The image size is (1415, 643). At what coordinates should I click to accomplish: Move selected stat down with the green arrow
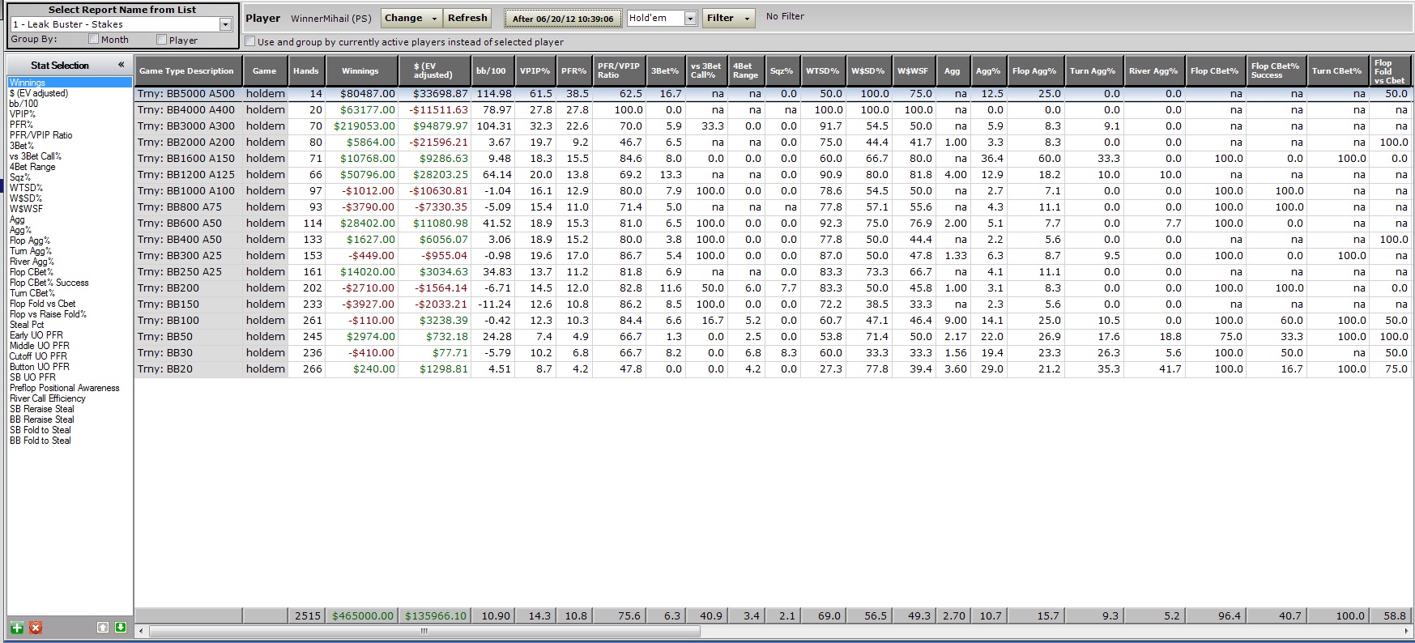[x=121, y=628]
